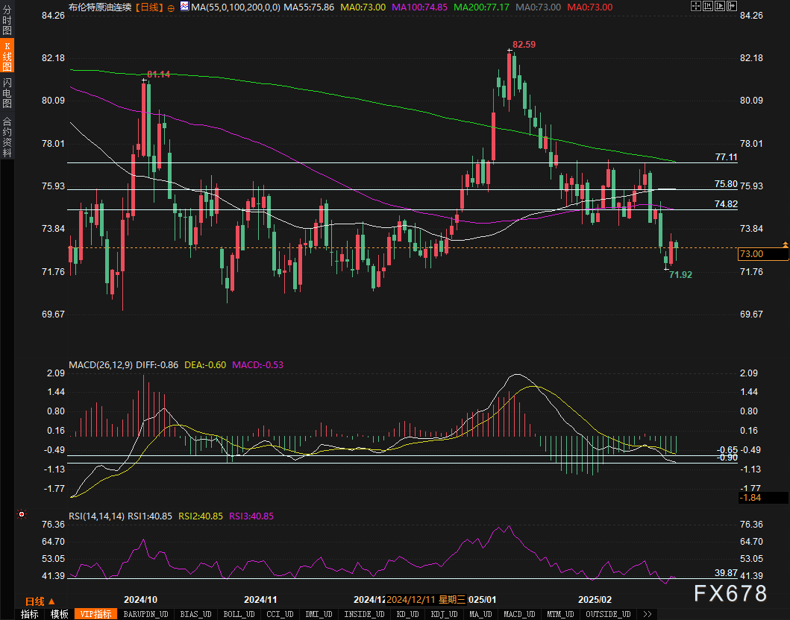This screenshot has width=790, height=620.
Task: Click the MA100:74.85 value label
Action: pyautogui.click(x=420, y=7)
